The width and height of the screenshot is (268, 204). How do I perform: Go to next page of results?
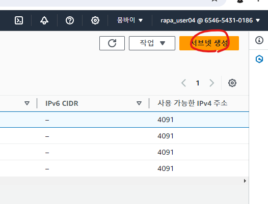tap(212, 83)
